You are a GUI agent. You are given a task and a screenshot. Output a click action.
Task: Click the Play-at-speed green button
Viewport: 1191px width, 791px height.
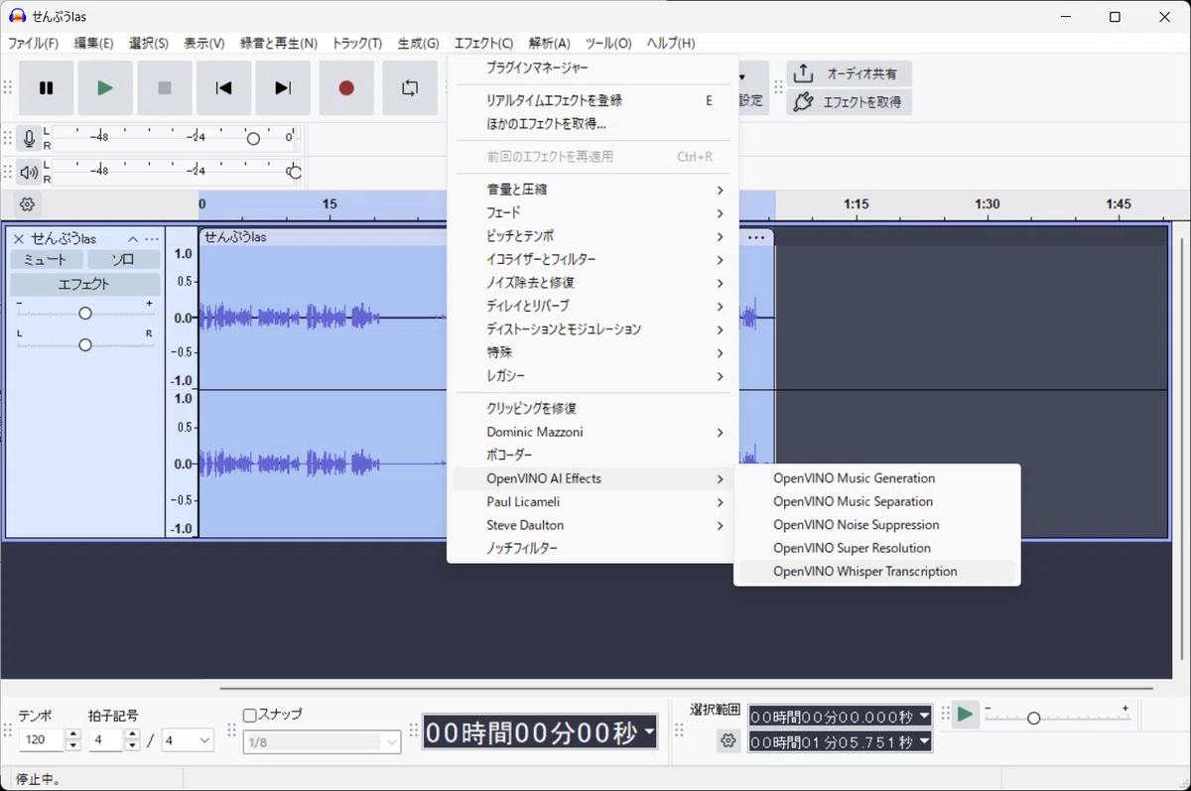click(965, 715)
